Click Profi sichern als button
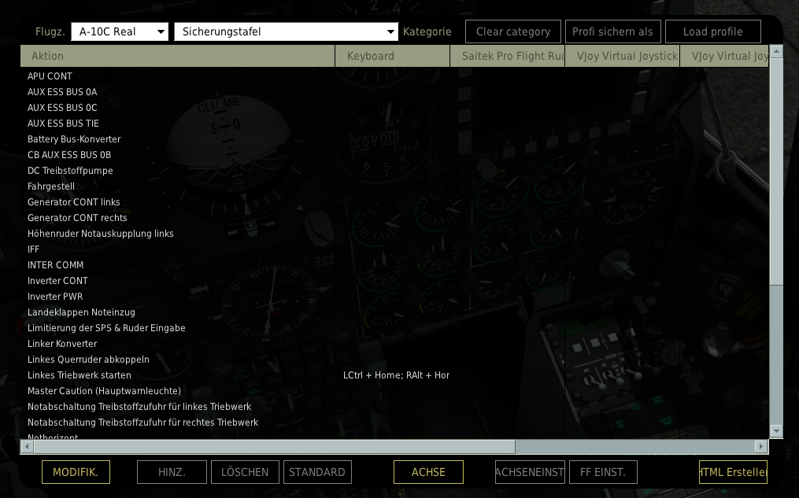 tap(613, 31)
